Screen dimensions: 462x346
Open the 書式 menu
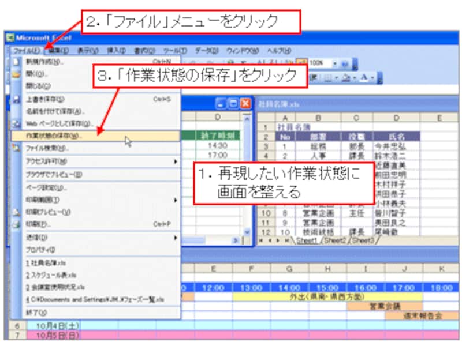pyautogui.click(x=144, y=51)
